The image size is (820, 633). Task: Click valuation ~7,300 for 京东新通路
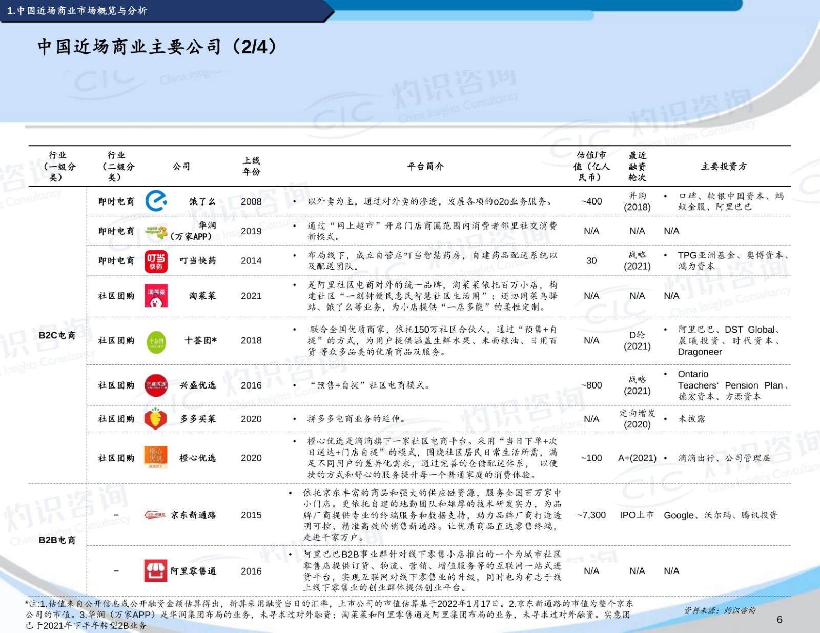591,515
